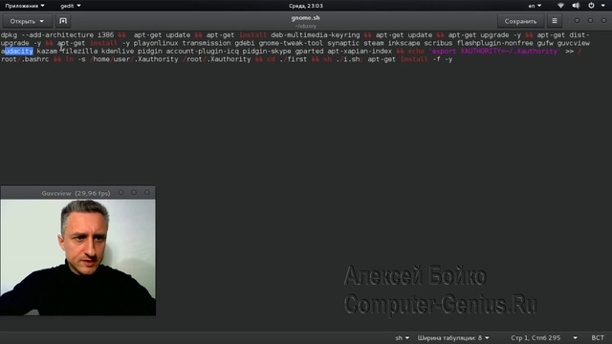
Task: Open the clock showing Среда, 23:03
Action: pyautogui.click(x=306, y=6)
